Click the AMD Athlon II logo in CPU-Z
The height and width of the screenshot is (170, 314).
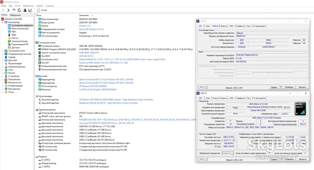tap(301, 109)
